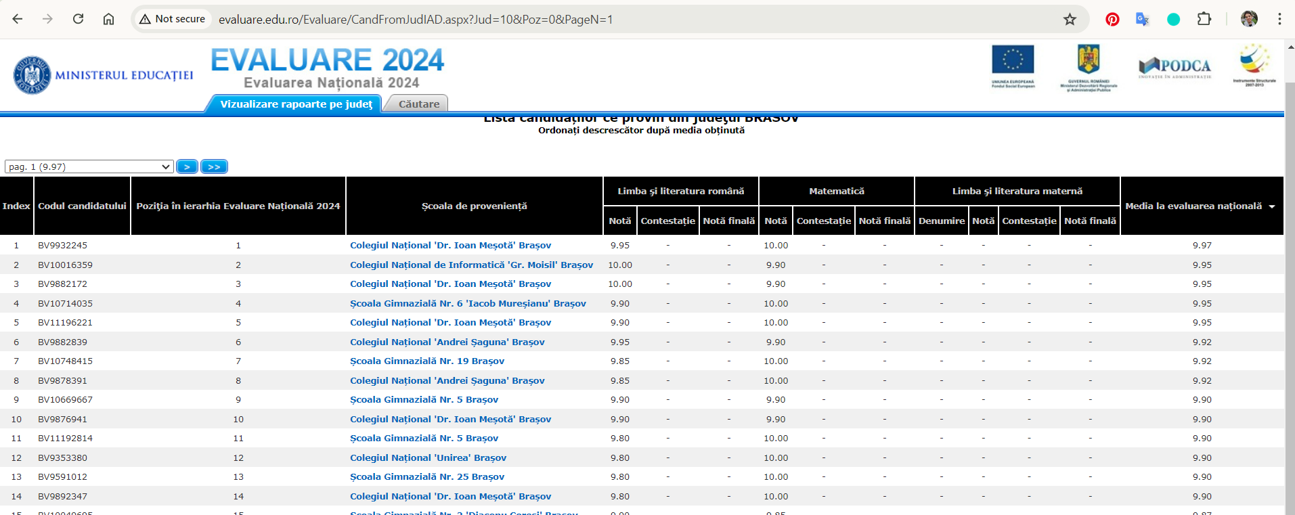Bookmark this page with the star icon
This screenshot has width=1295, height=515.
click(1070, 19)
